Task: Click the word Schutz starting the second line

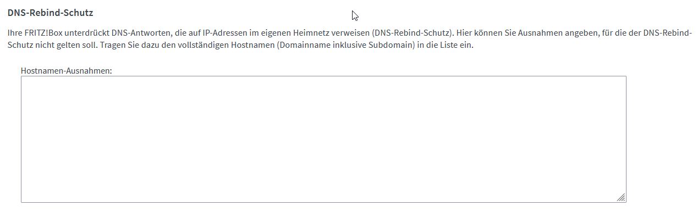Action: tap(19, 45)
